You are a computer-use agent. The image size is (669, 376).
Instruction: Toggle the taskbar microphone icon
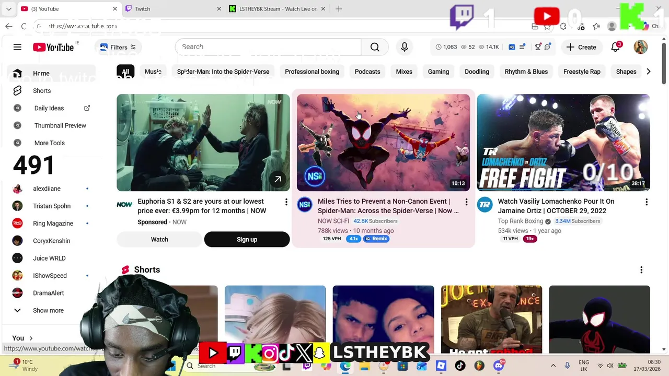(567, 366)
